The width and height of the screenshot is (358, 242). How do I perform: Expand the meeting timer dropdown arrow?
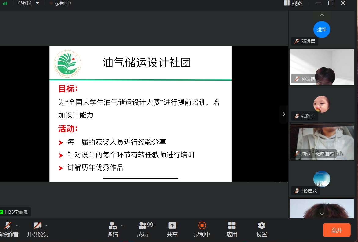point(38,3)
